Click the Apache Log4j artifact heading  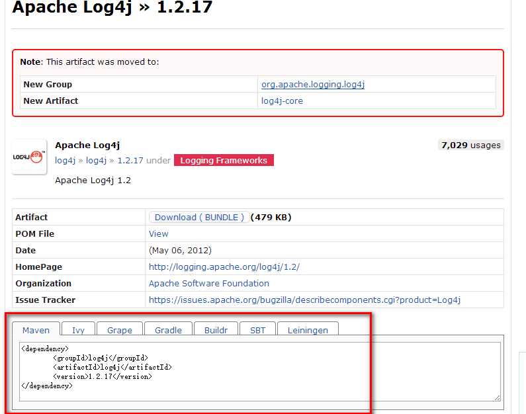(x=87, y=145)
